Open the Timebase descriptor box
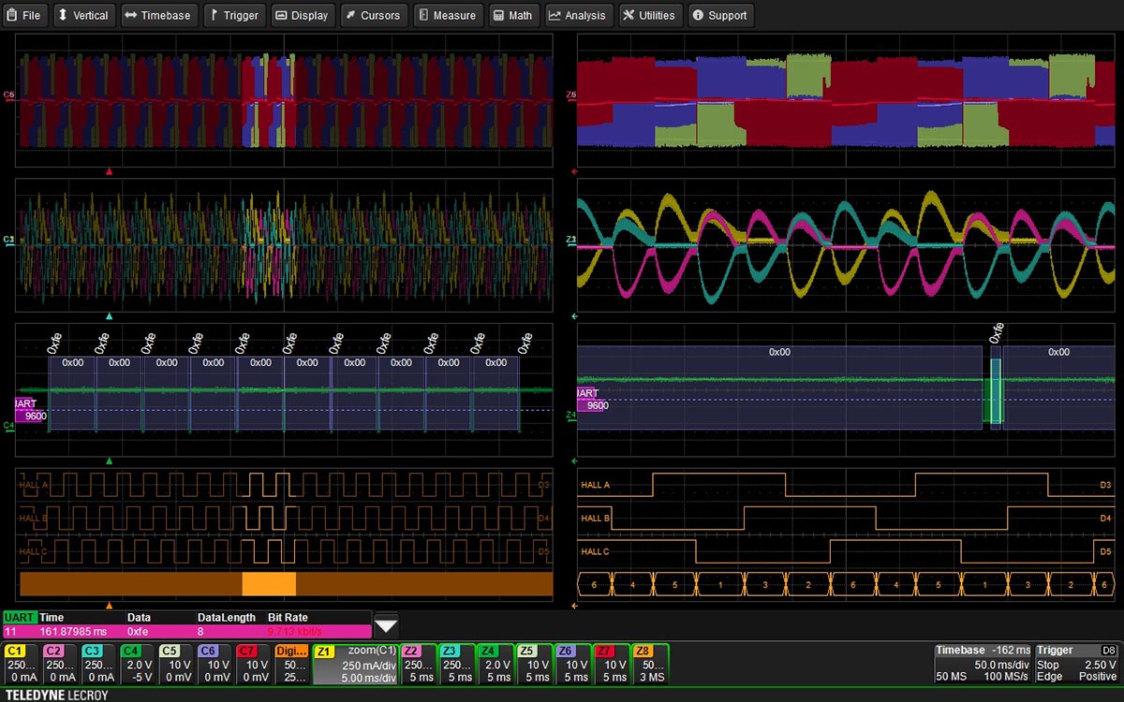 click(x=983, y=664)
